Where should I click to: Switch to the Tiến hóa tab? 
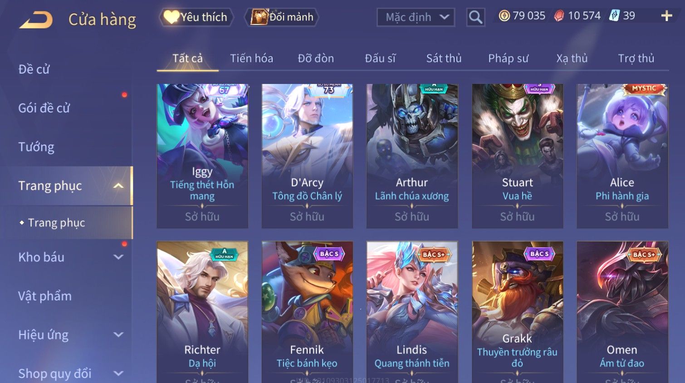[x=251, y=58]
